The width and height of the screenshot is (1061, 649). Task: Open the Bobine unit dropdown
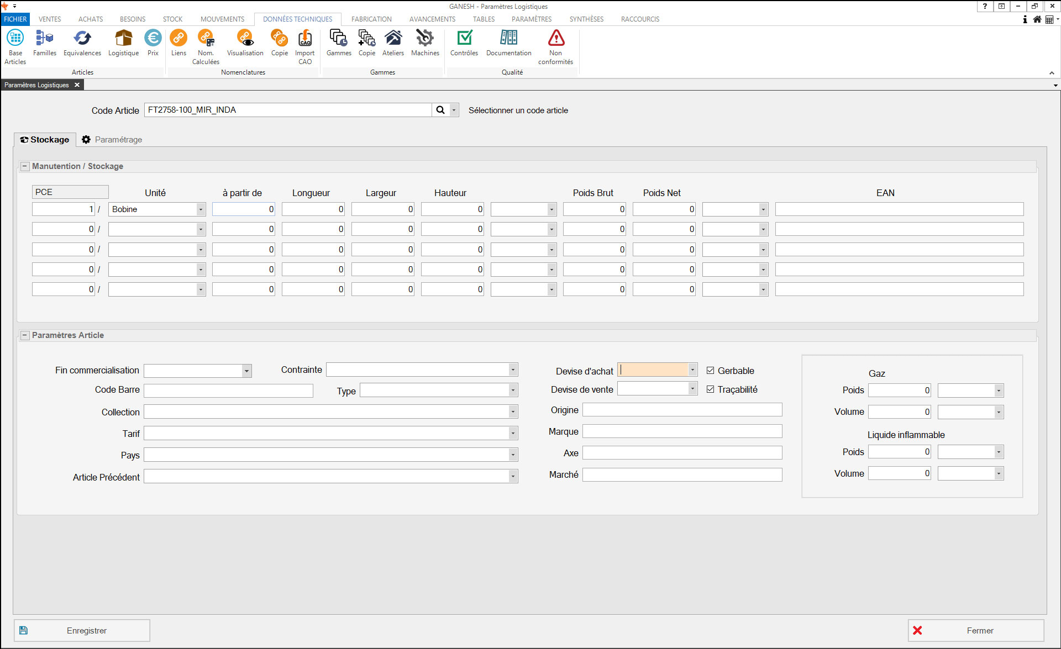coord(201,209)
